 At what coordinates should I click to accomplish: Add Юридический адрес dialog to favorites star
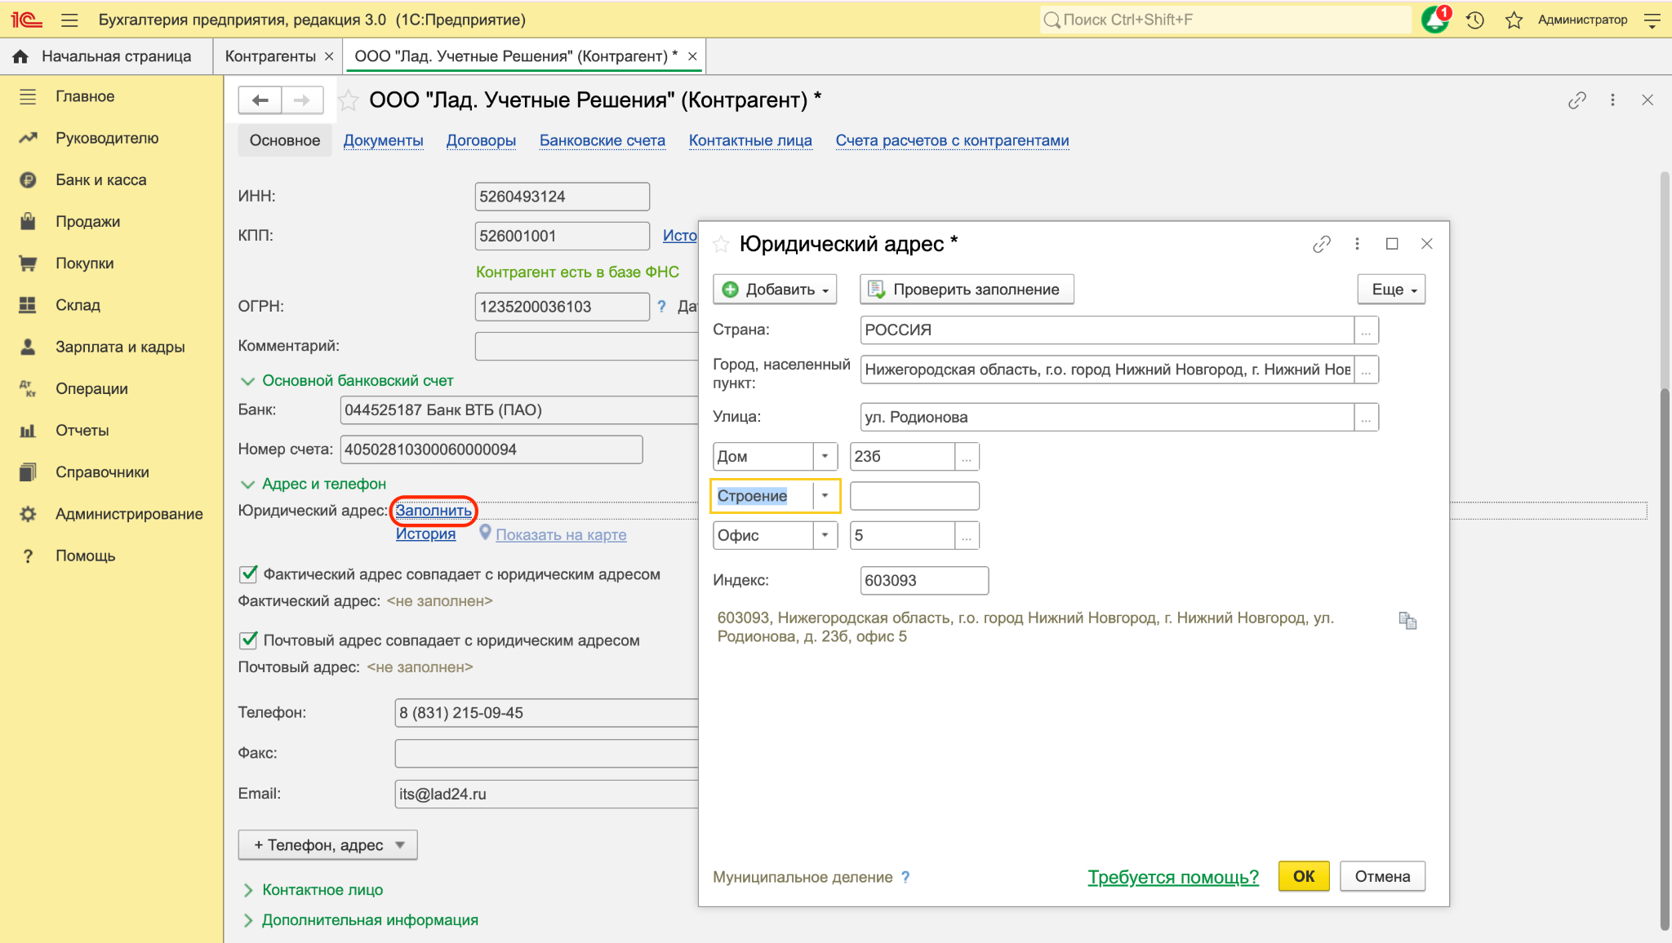pos(721,244)
